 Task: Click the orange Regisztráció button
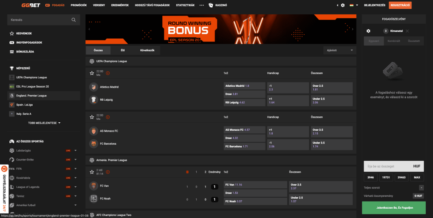click(400, 6)
